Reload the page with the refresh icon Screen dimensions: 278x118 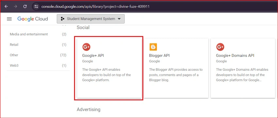point(25,7)
